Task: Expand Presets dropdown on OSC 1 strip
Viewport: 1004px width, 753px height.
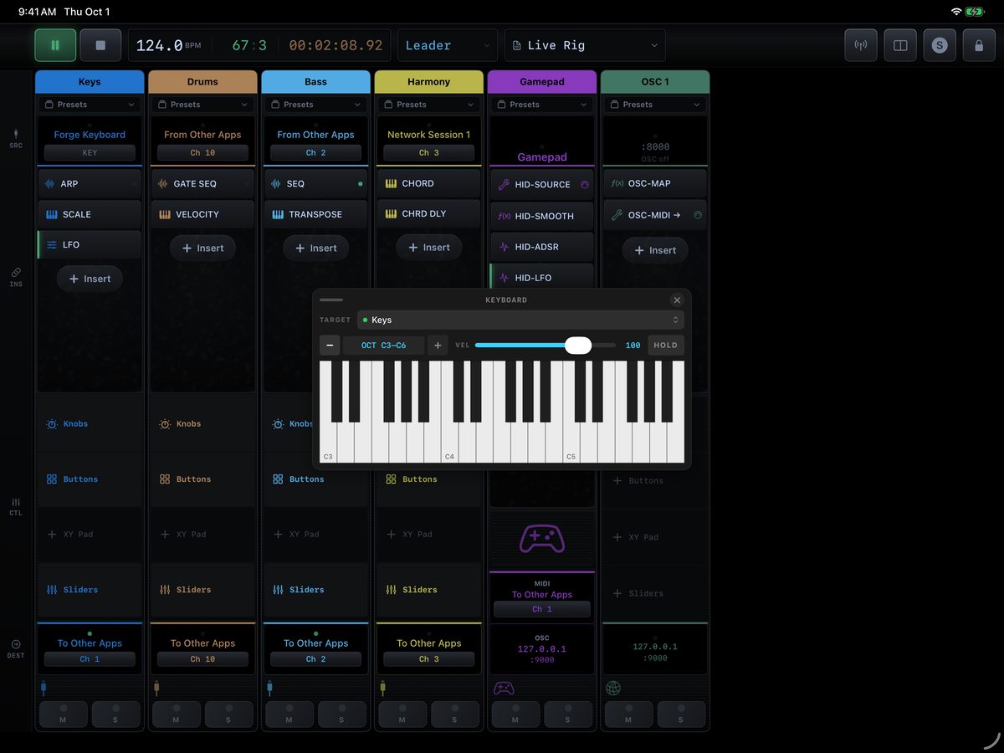Action: point(654,105)
